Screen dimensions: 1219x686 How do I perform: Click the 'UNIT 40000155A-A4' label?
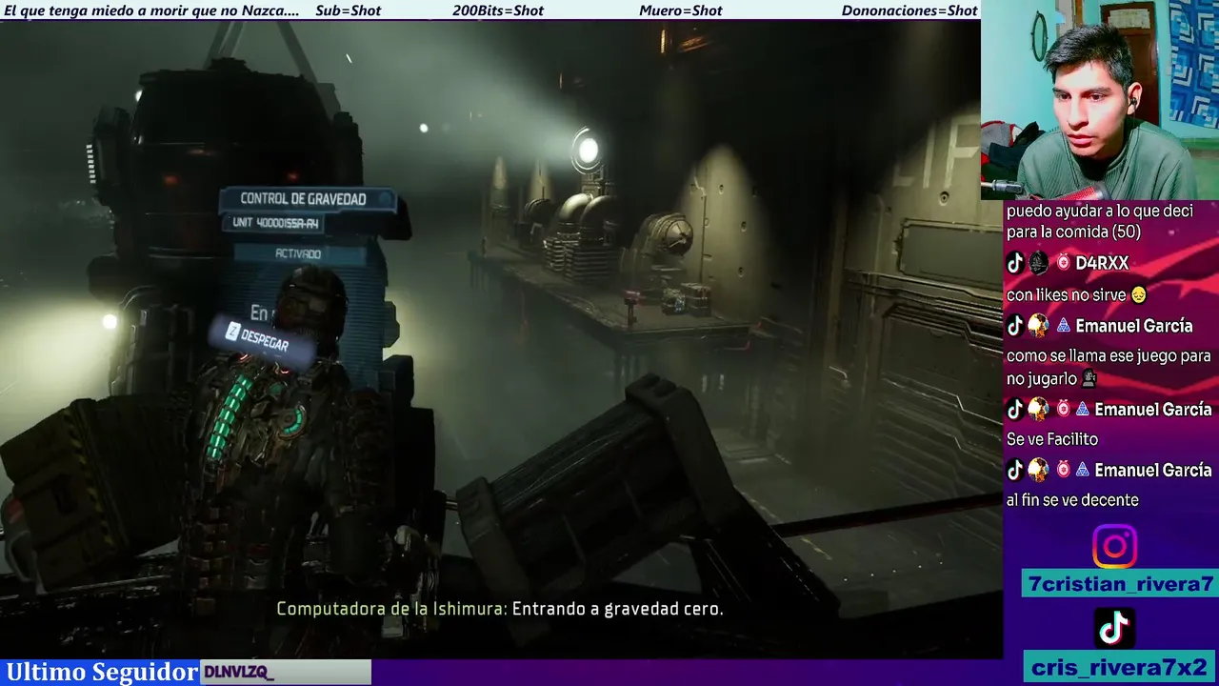click(x=275, y=223)
